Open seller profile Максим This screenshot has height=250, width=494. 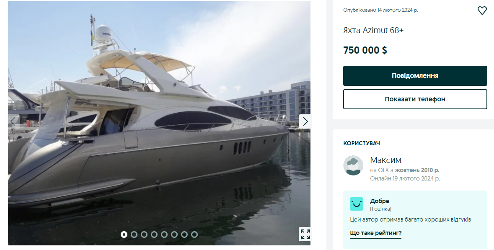click(x=385, y=160)
